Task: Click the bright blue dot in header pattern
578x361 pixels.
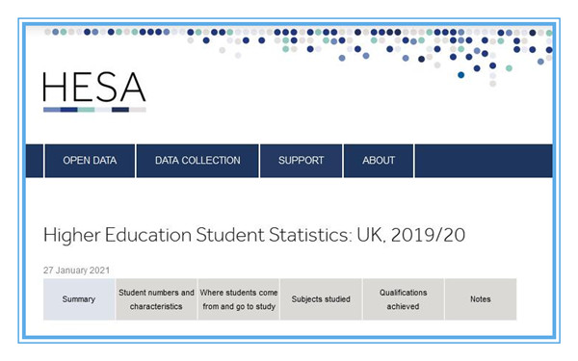Action: pos(460,75)
